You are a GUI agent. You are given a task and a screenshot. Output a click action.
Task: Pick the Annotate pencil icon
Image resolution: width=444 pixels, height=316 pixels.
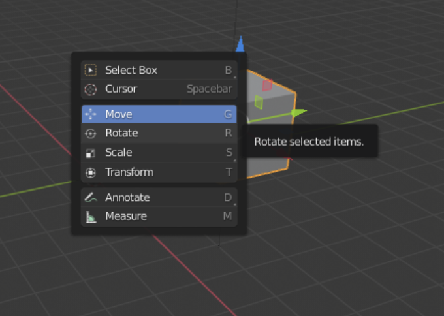click(91, 197)
